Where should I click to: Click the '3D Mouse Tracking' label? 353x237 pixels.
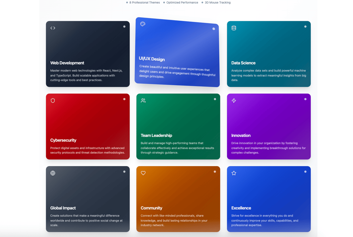pos(217,3)
